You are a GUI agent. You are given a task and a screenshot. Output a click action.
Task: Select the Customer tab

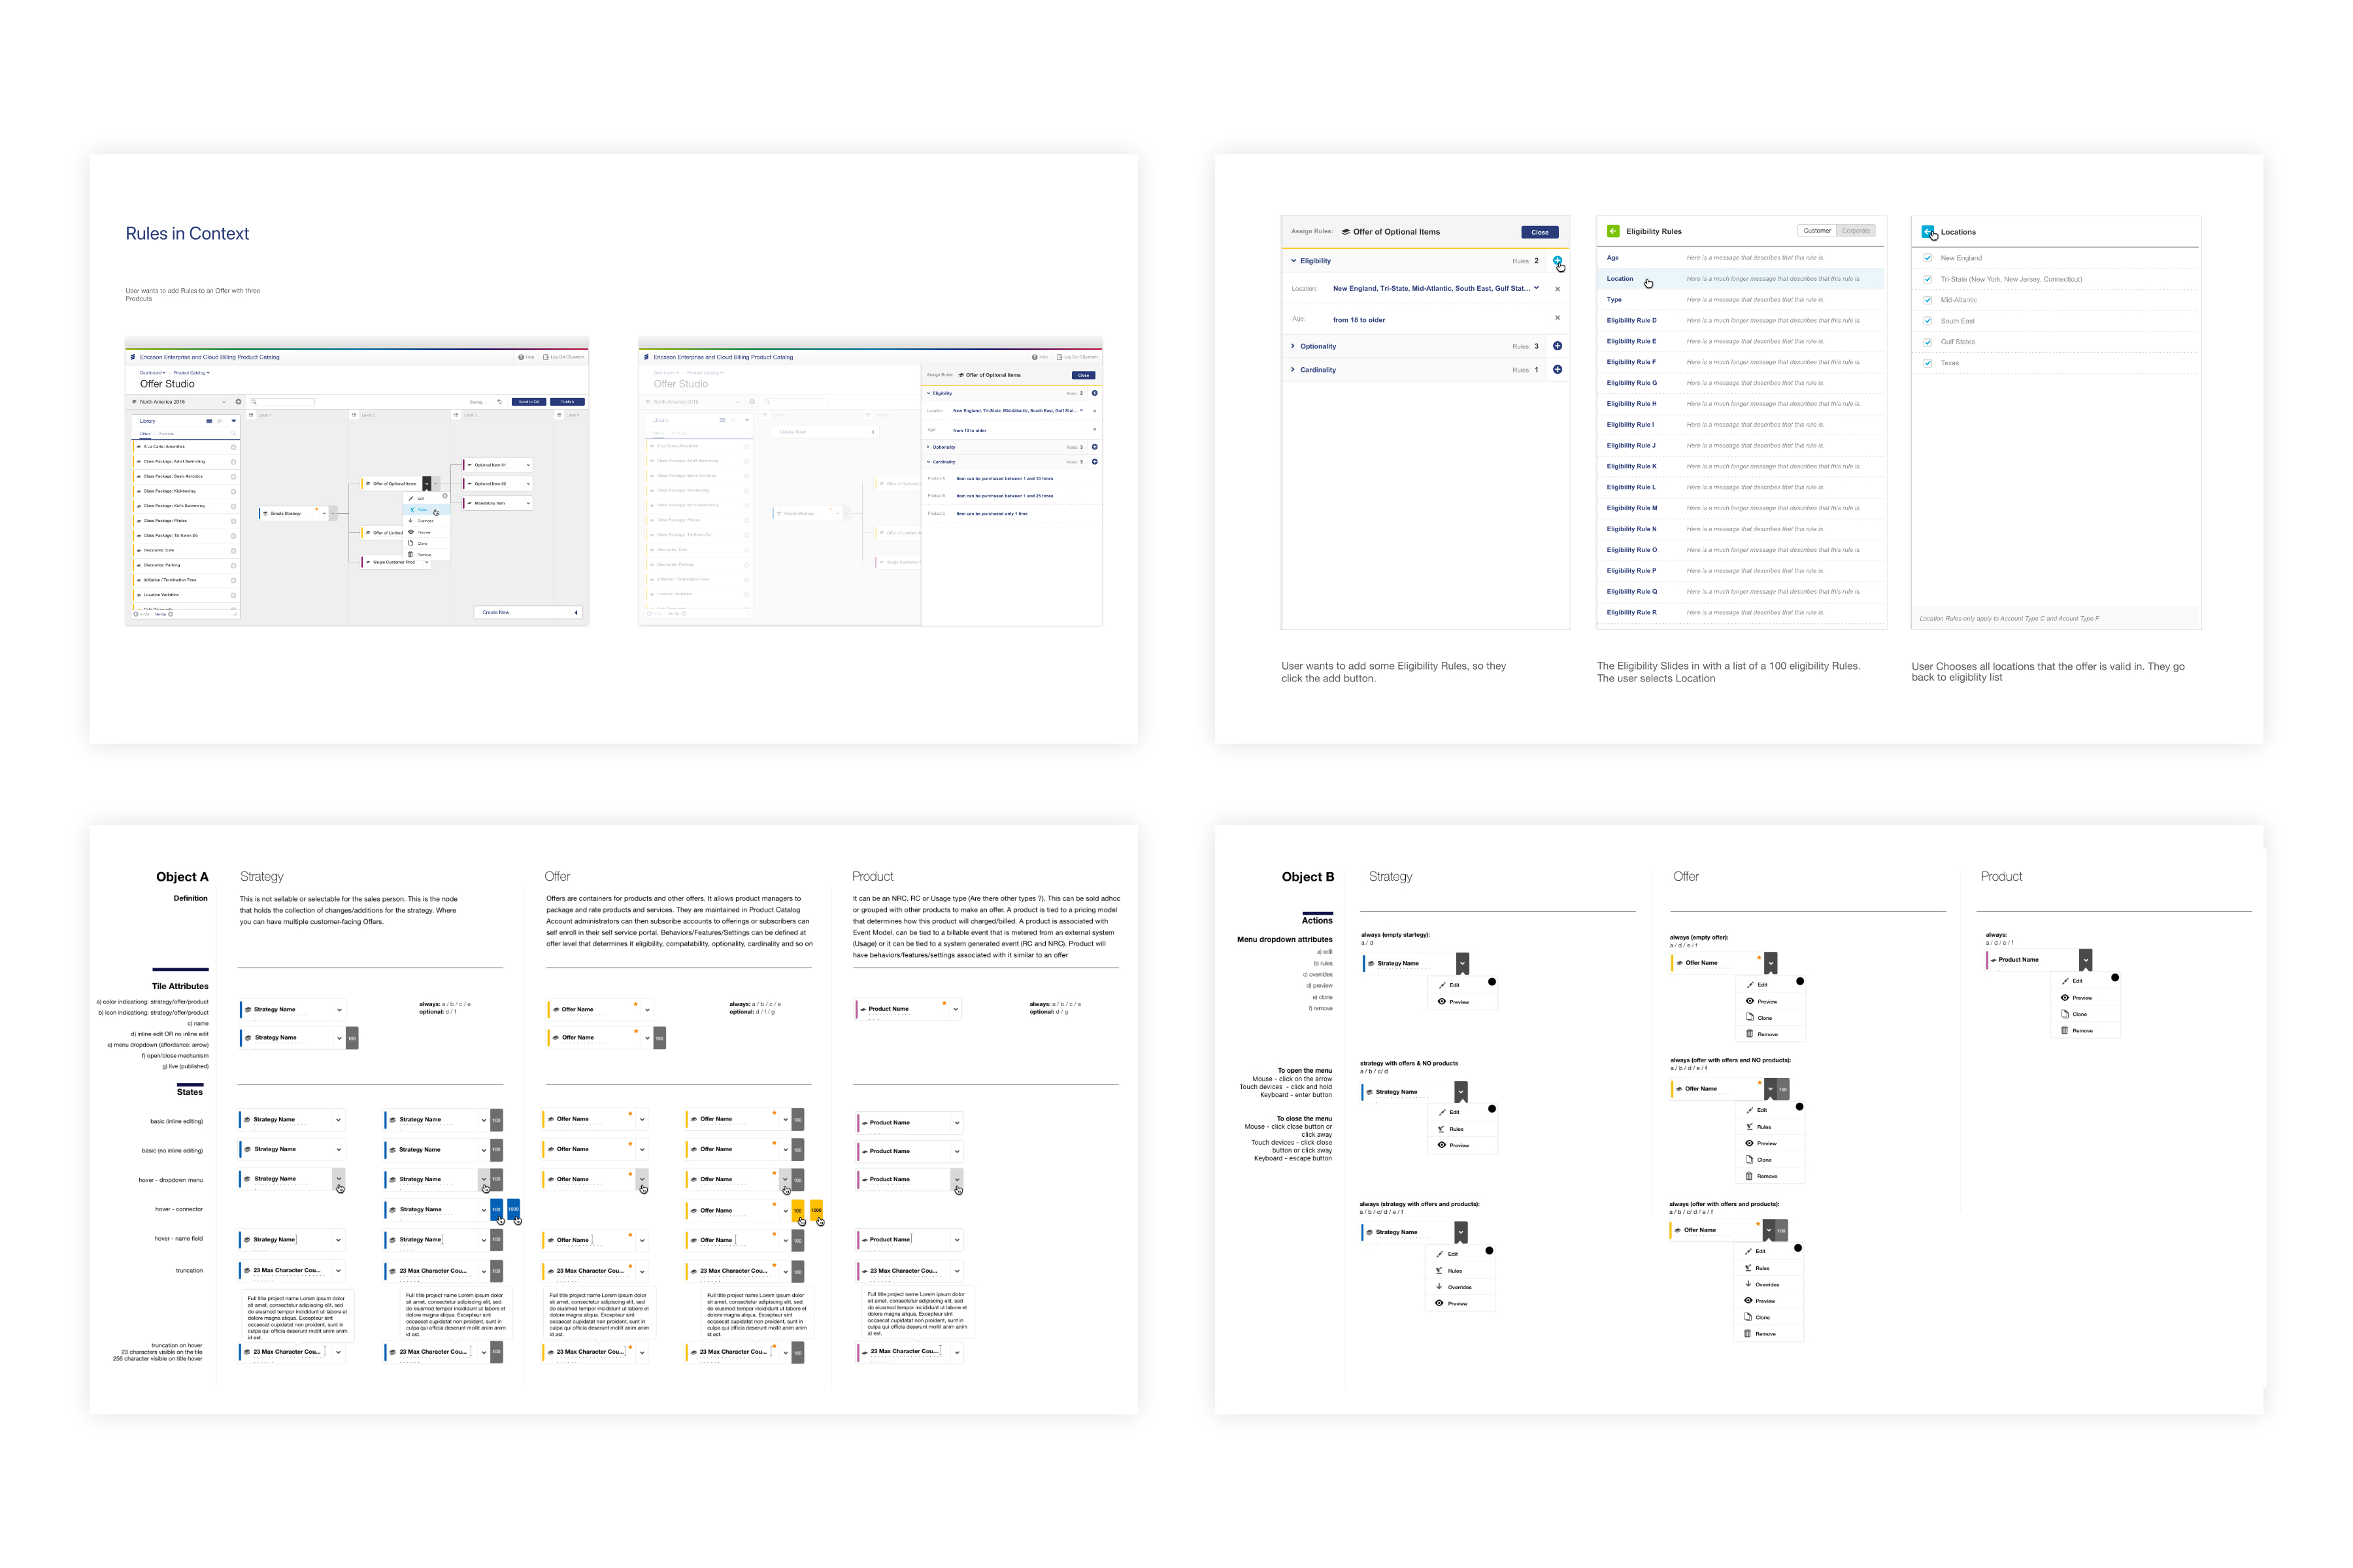point(1817,231)
